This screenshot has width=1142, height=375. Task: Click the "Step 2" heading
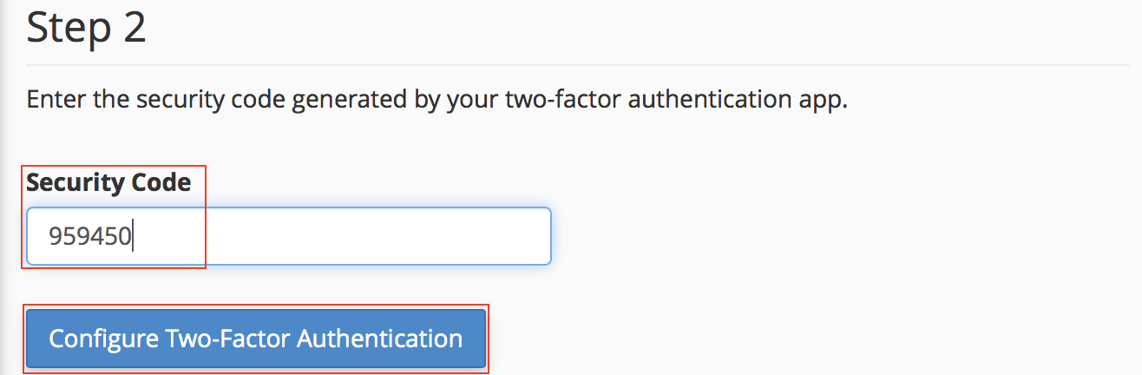86,29
